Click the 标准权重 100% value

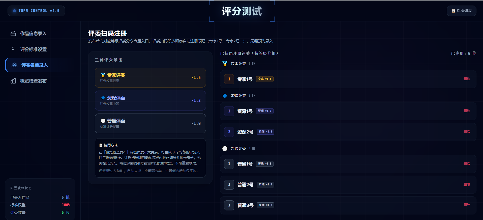[66, 205]
